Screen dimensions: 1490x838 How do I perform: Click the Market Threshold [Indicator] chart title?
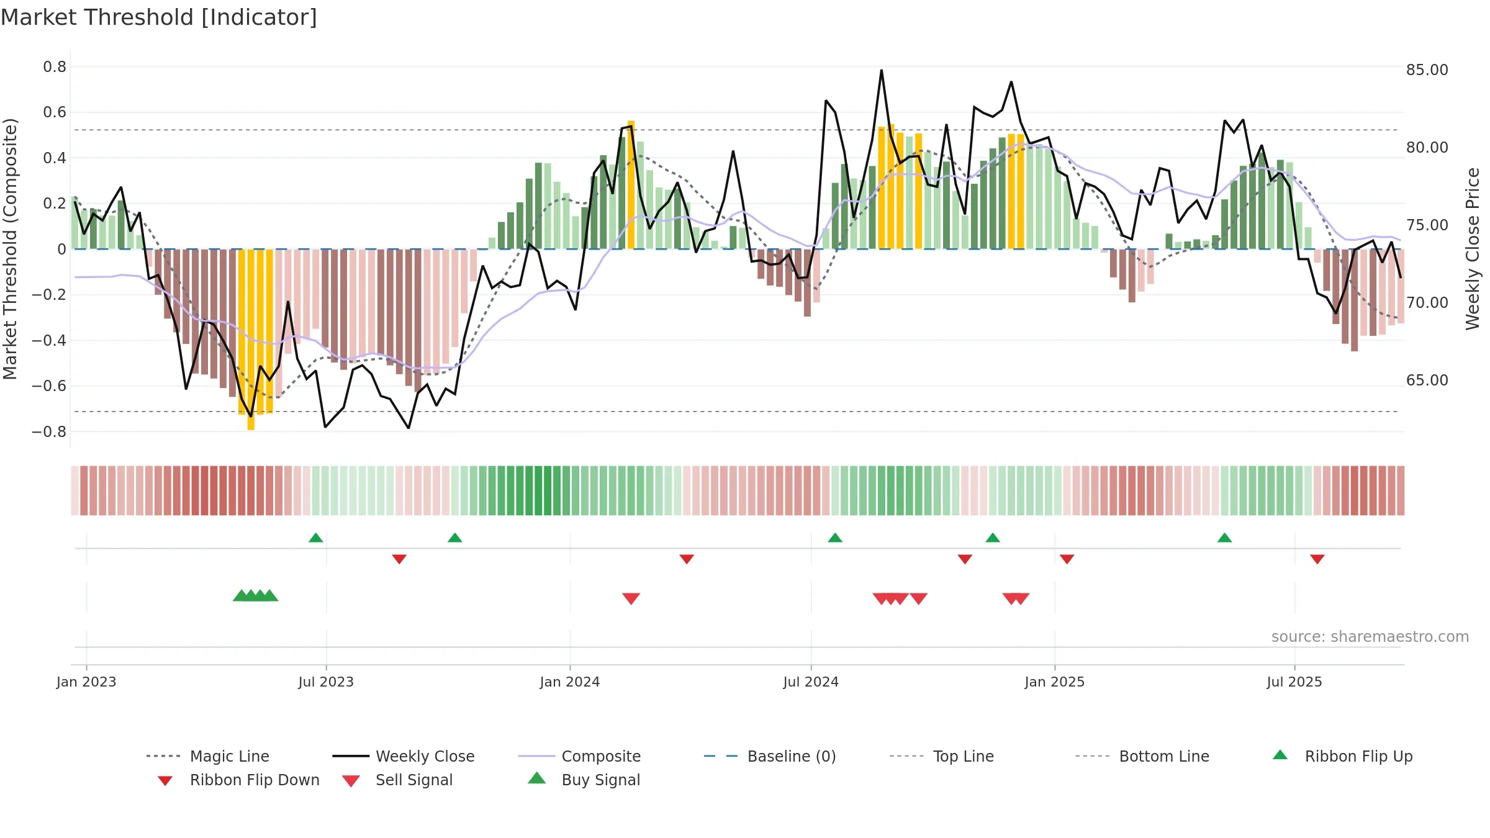[159, 17]
